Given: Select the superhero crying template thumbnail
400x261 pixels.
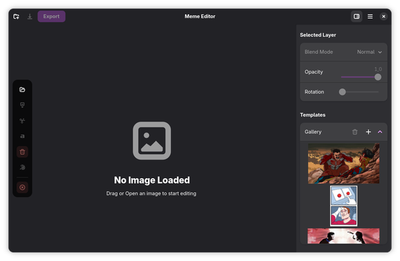Looking at the screenshot, I should [343, 163].
